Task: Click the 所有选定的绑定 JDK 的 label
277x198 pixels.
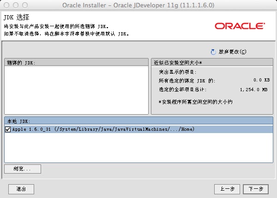Action: click(x=187, y=81)
